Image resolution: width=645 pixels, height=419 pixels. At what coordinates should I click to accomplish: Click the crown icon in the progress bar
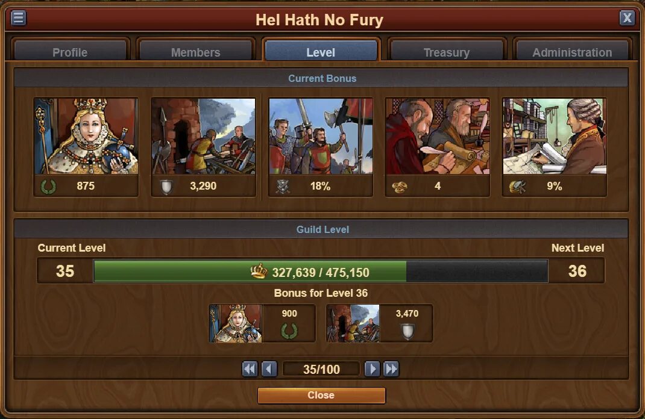(x=259, y=271)
